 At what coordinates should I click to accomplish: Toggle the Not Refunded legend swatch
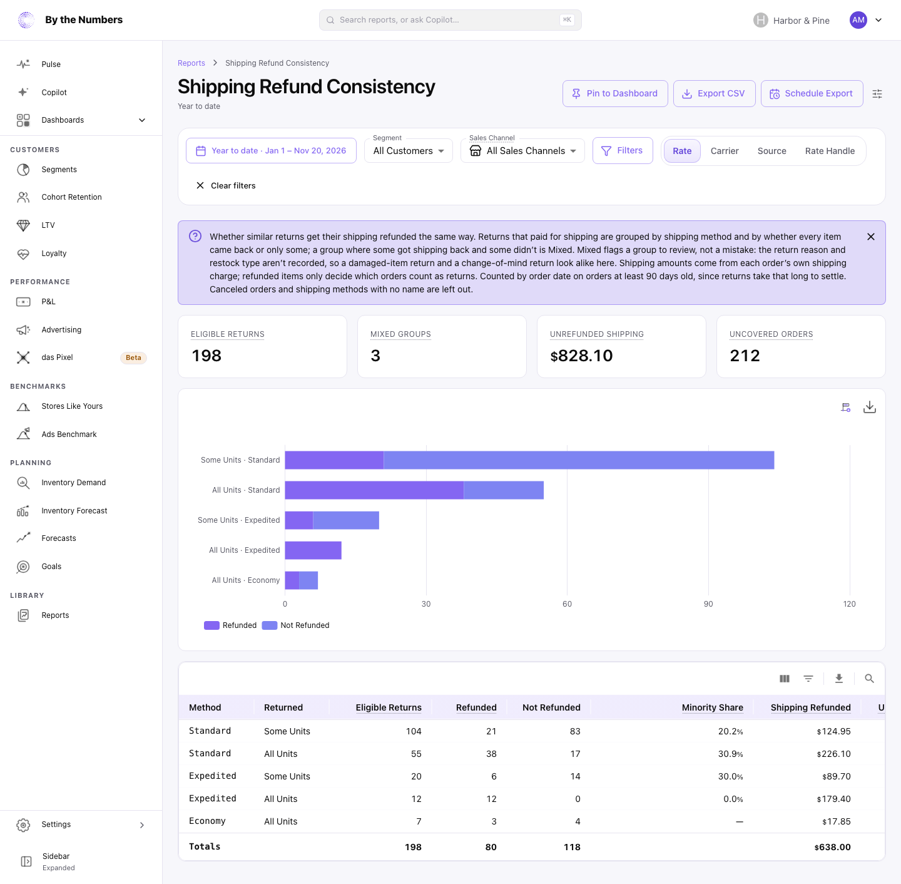point(270,625)
